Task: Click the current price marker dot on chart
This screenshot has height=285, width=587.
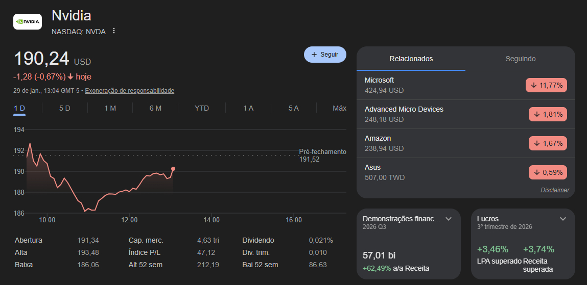Action: tap(173, 169)
